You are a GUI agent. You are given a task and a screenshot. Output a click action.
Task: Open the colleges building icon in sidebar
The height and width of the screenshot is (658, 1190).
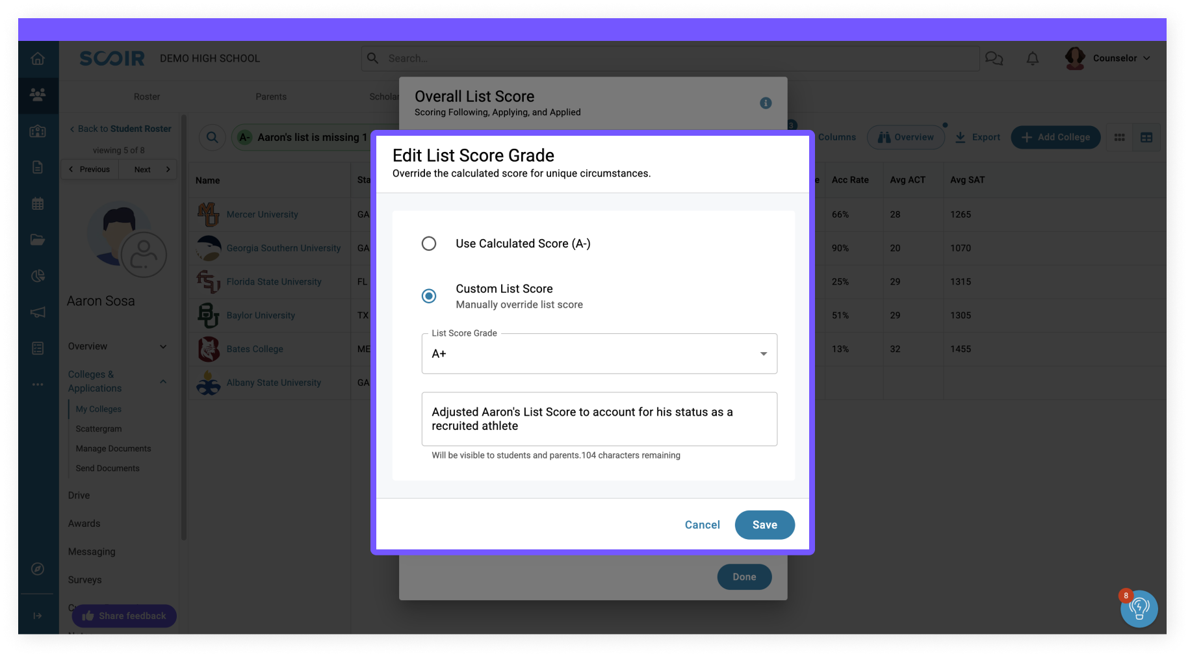(38, 131)
